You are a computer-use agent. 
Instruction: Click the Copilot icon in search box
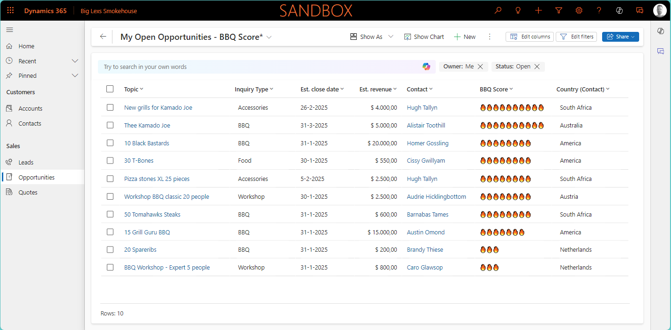click(426, 67)
